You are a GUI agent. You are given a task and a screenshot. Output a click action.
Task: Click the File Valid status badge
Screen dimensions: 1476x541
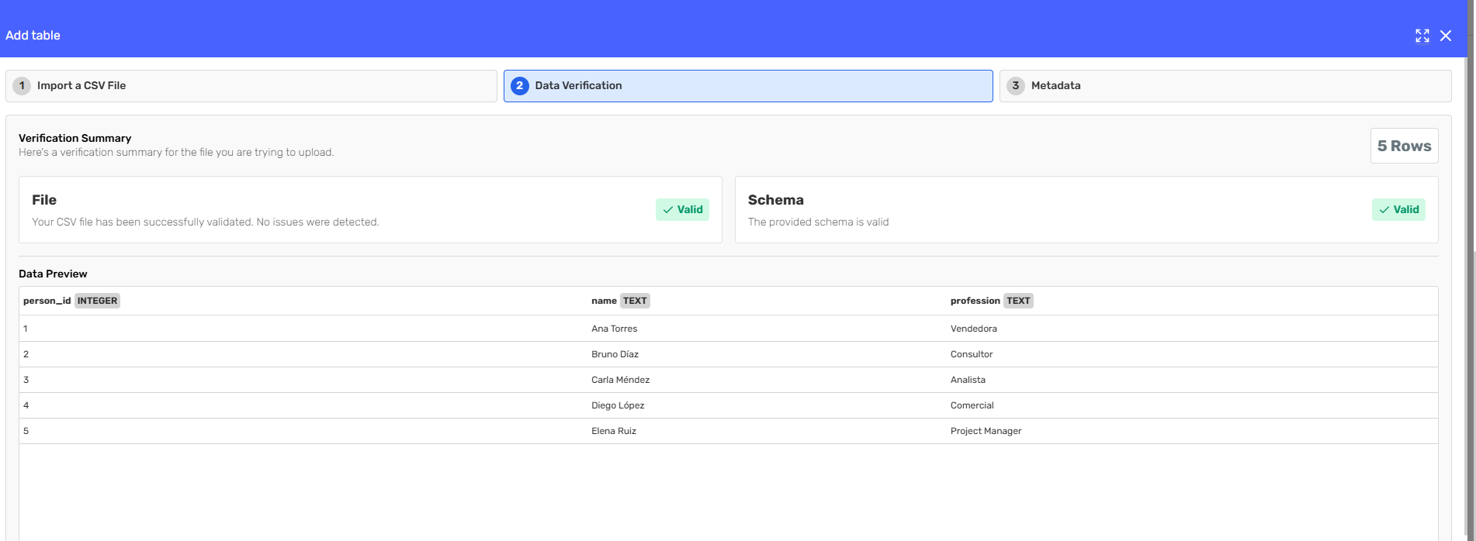tap(682, 210)
